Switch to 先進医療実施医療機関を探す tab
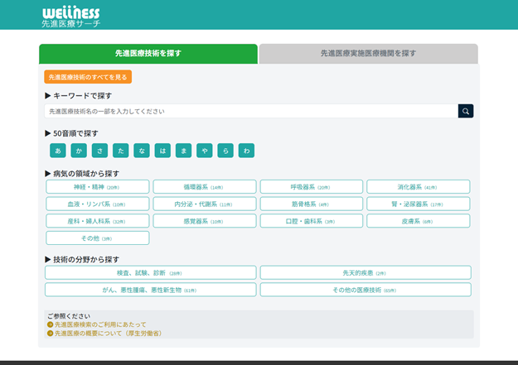This screenshot has height=365, width=518. [x=368, y=54]
